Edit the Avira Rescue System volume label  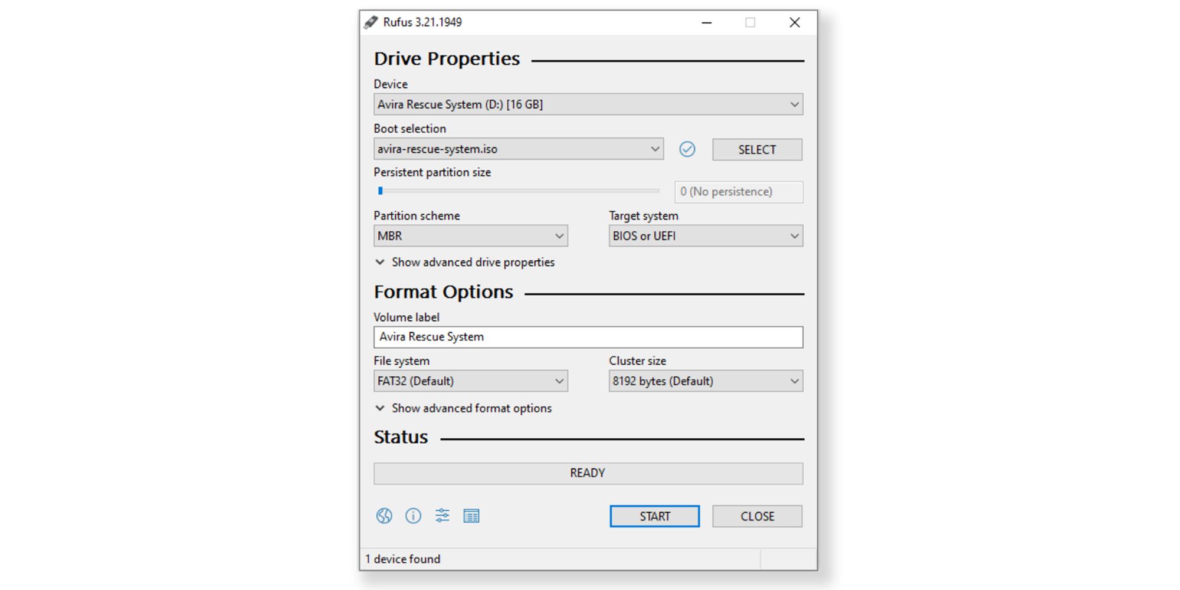[587, 336]
